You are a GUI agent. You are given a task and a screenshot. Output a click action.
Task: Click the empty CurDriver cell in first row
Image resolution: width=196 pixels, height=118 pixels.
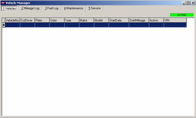click(27, 25)
